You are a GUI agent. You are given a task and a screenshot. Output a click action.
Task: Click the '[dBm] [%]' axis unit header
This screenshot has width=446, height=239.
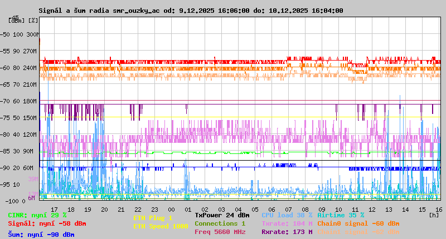click(23, 21)
